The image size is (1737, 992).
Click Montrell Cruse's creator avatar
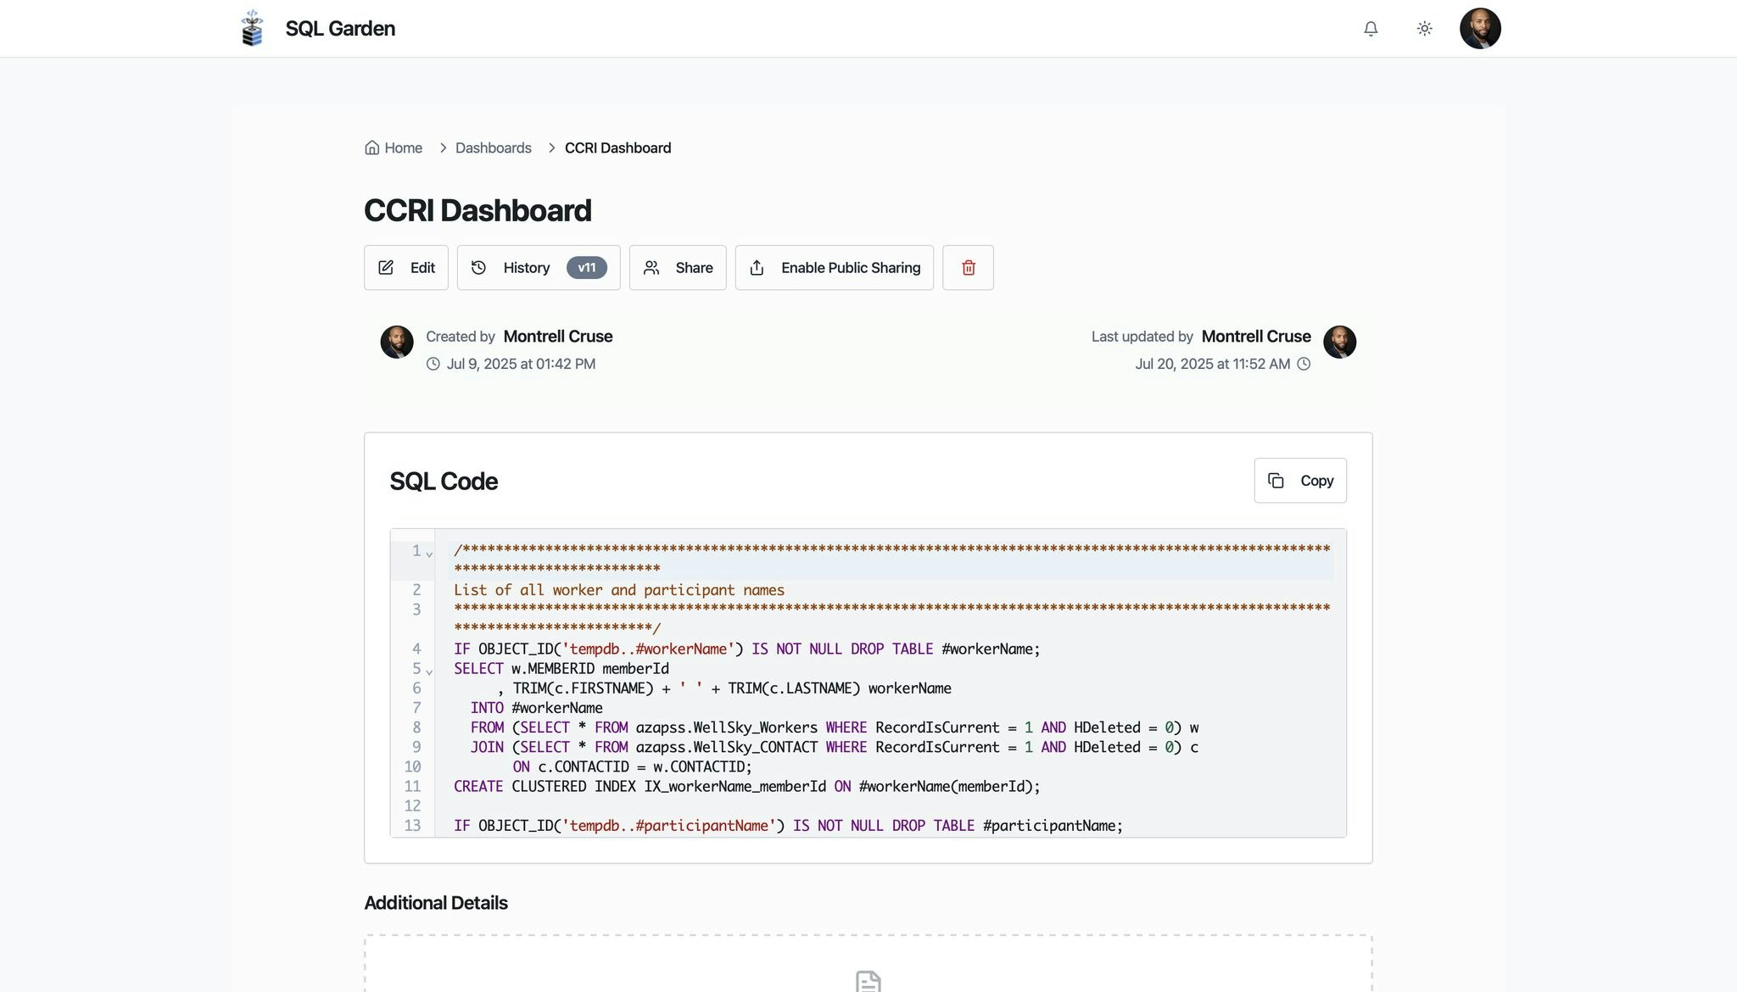click(397, 342)
